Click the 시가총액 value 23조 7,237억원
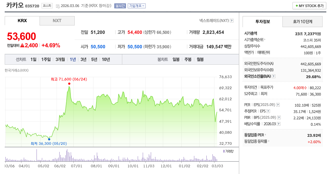Viewport: 329px width, 174px height. point(308,34)
